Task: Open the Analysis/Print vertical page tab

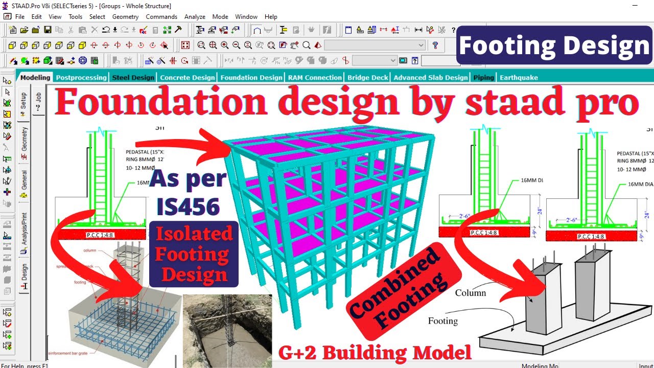Action: point(24,233)
